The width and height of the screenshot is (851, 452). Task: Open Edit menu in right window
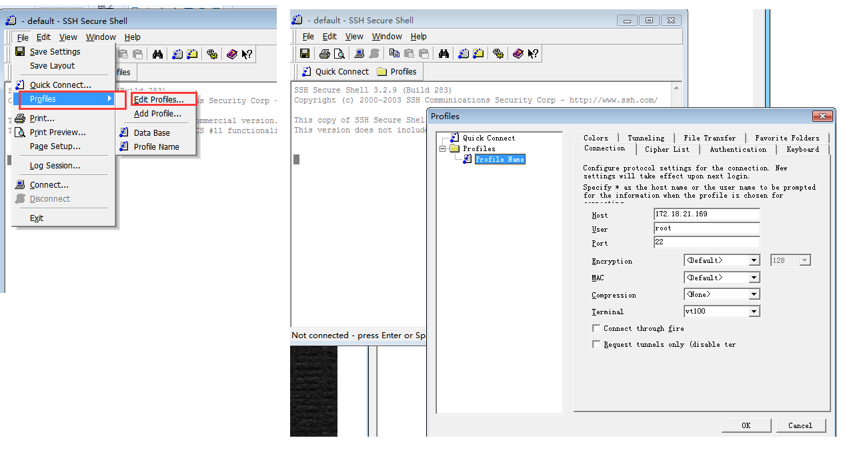[x=329, y=37]
